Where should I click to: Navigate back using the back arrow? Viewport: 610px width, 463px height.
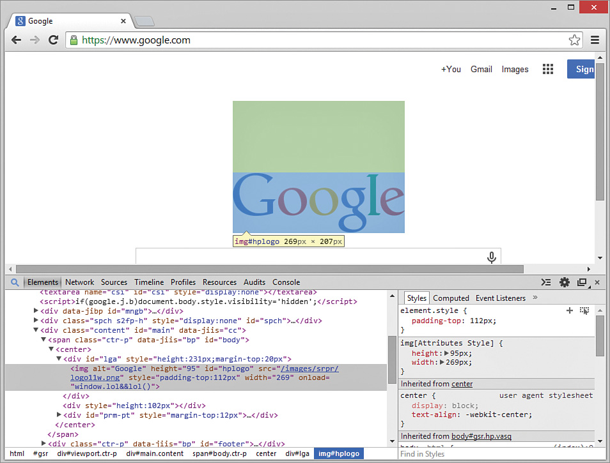point(16,40)
